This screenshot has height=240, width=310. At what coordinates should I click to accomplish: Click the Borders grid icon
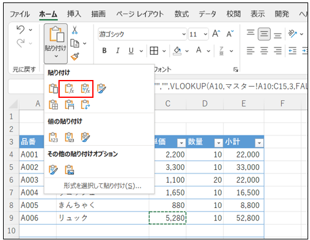tap(154, 50)
